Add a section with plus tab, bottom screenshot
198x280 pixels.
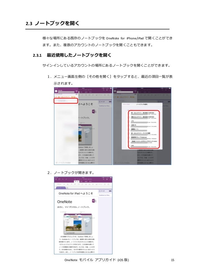click(67, 188)
